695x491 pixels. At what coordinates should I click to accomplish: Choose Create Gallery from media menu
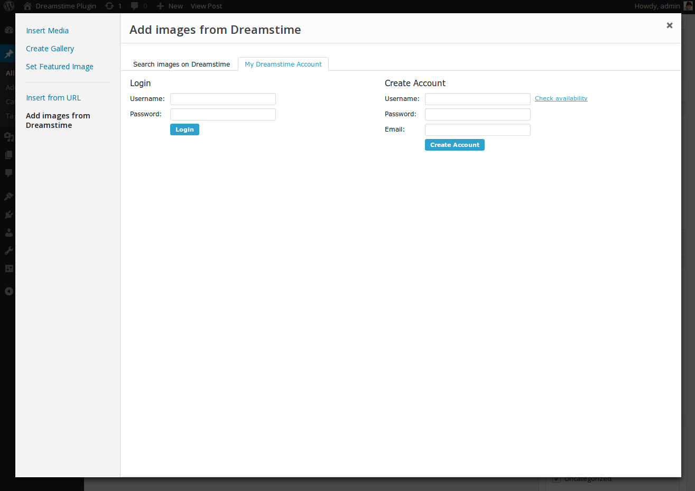click(x=50, y=49)
